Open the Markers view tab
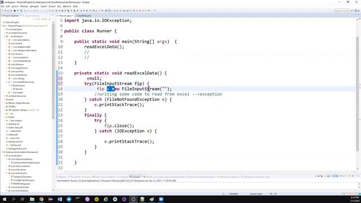The width and height of the screenshot is (361, 203). point(61,177)
